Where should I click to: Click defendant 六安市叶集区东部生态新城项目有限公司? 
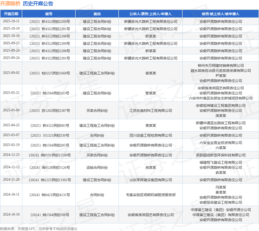pyautogui.click(x=221, y=98)
